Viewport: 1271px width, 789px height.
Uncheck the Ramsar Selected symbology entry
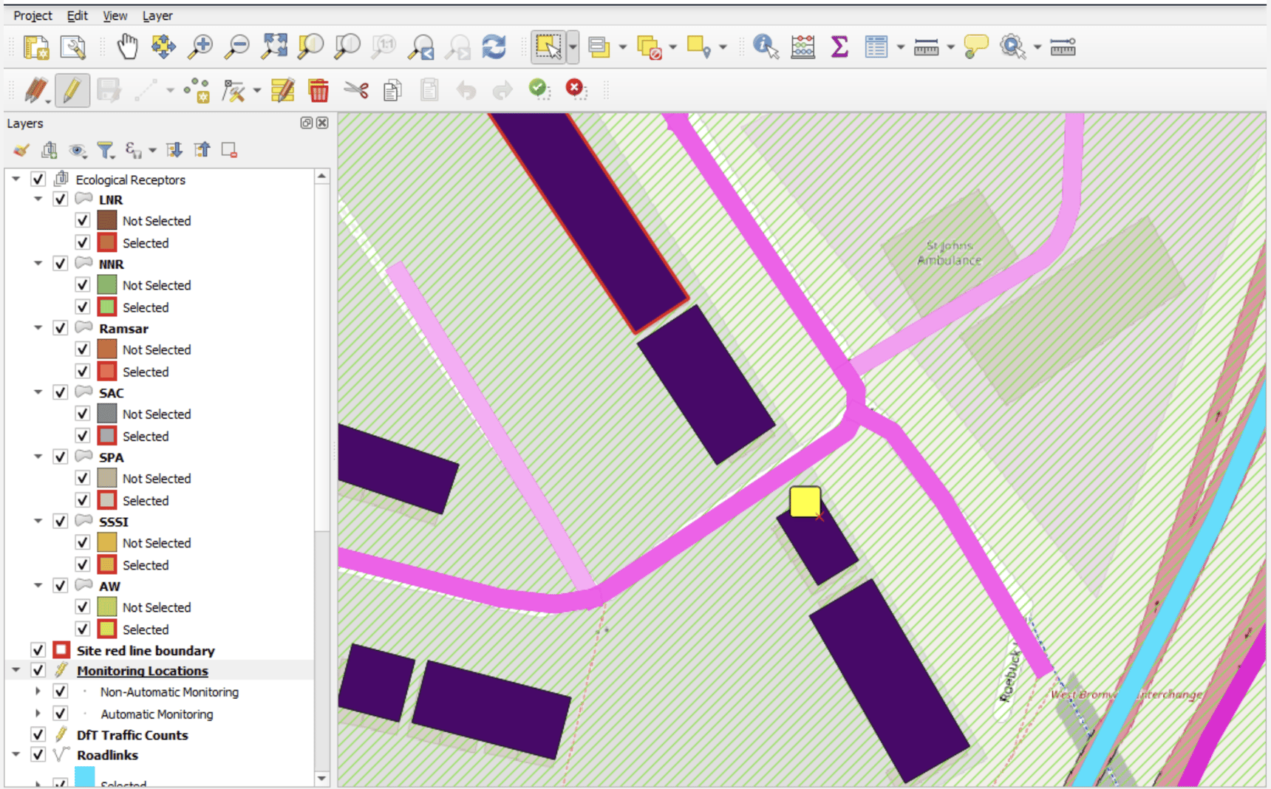tap(83, 371)
